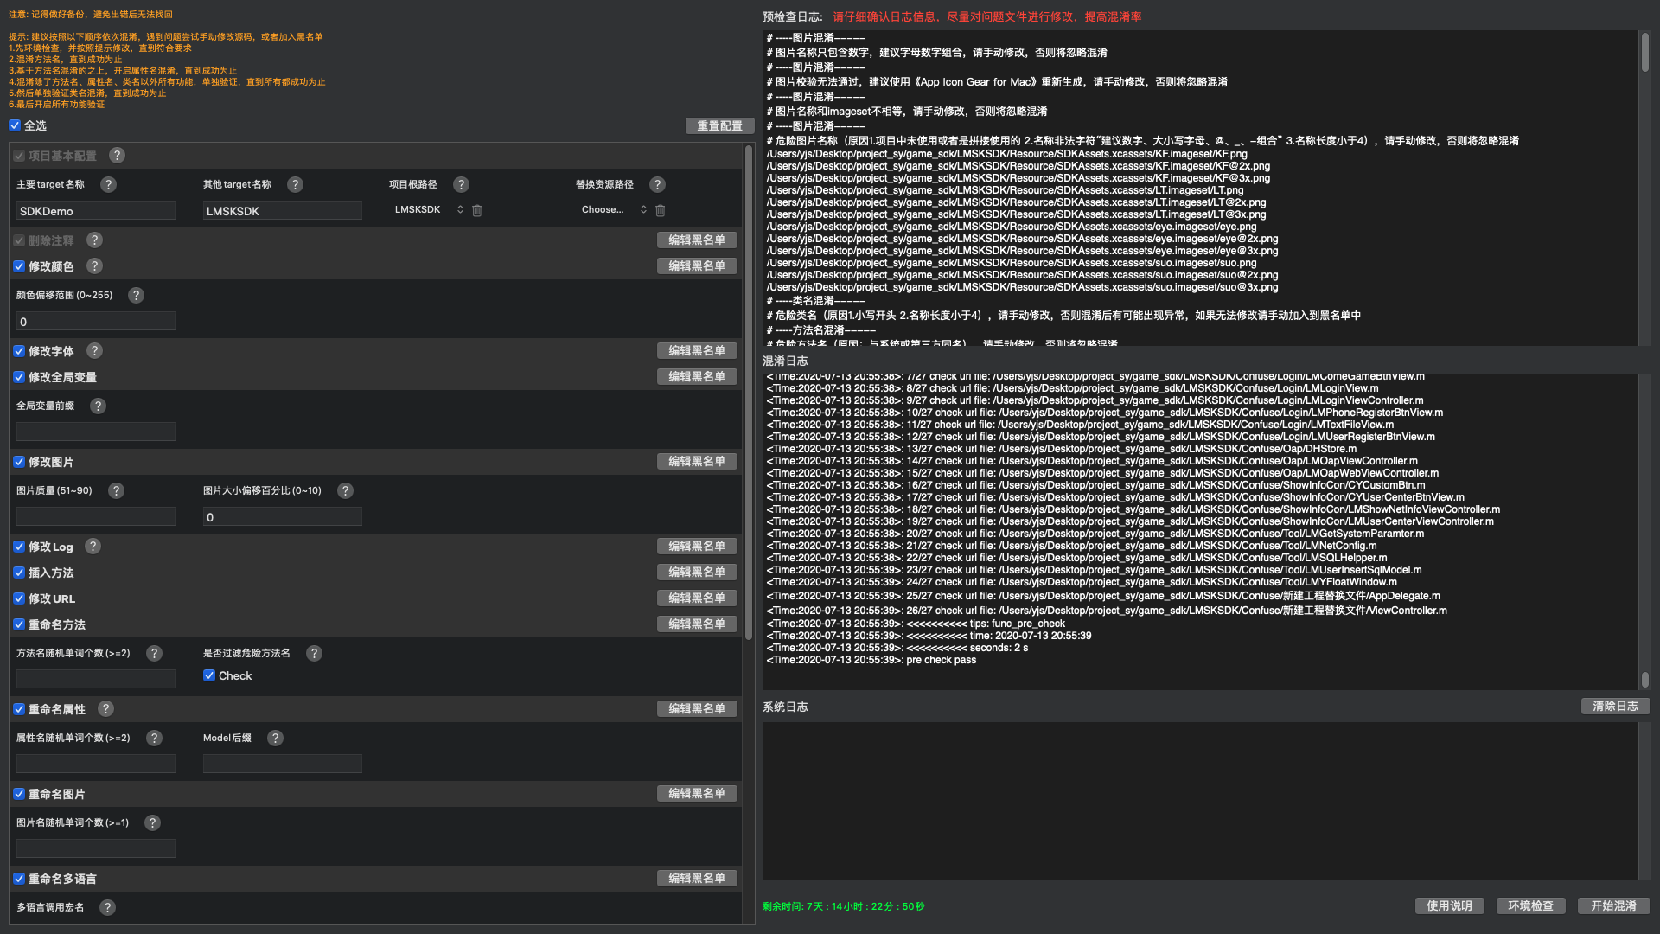Screen dimensions: 1660x934
Task: Click the 主要 target 名称 field SDKDemo
Action: tap(96, 211)
